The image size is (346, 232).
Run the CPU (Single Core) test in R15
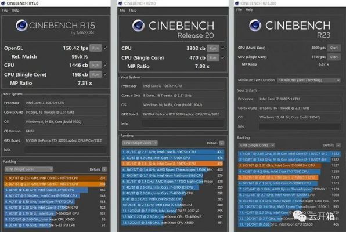tap(96, 74)
